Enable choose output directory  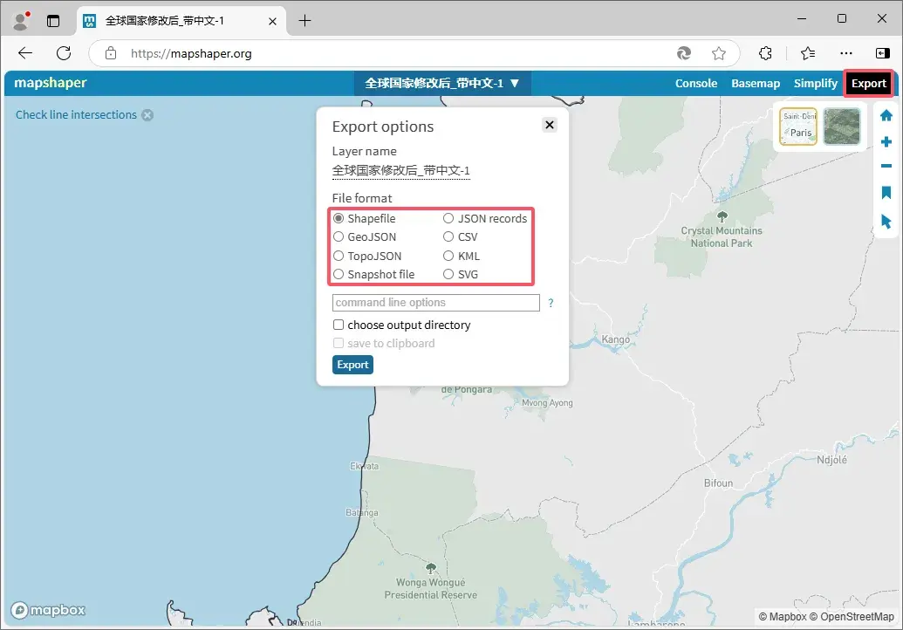click(338, 325)
